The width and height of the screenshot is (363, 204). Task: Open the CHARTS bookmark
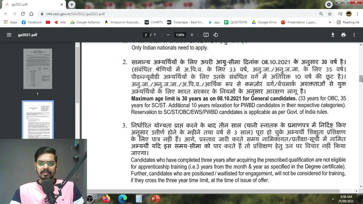(x=154, y=22)
